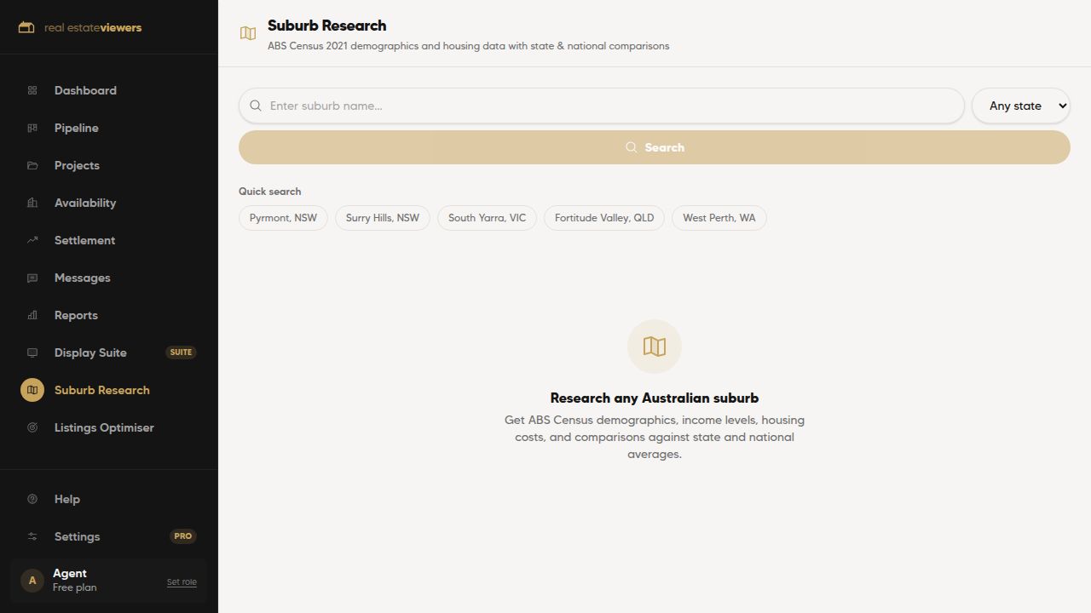Quick search Pyrmont, NSW
1091x613 pixels.
pyautogui.click(x=283, y=218)
